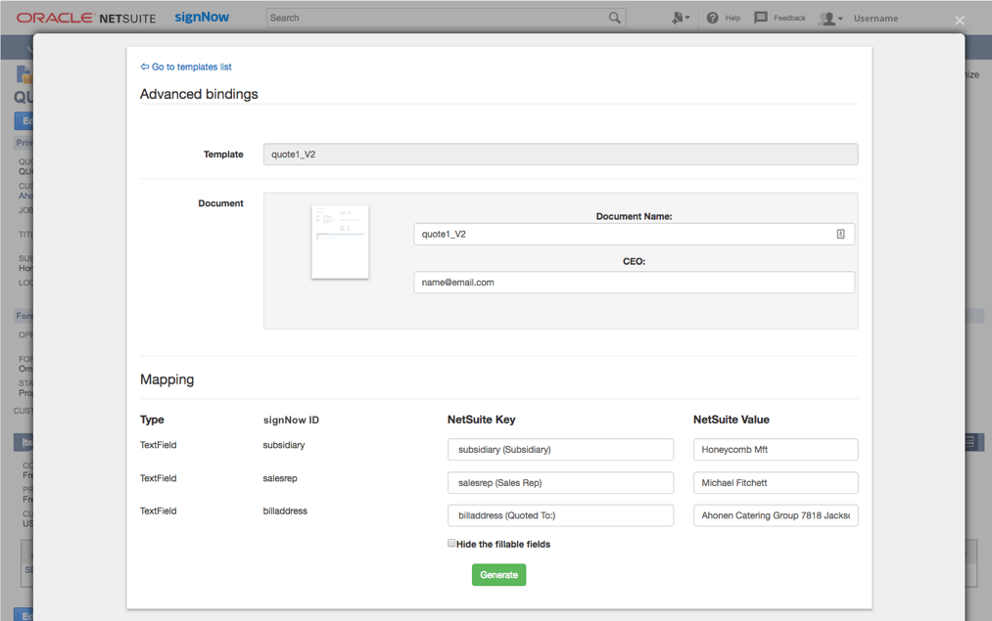Click the document preview thumbnail

pyautogui.click(x=340, y=242)
